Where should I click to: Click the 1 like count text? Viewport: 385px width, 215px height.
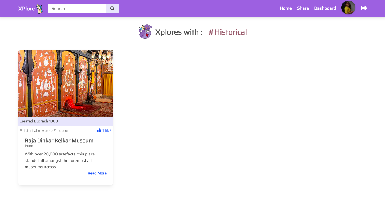tap(107, 130)
